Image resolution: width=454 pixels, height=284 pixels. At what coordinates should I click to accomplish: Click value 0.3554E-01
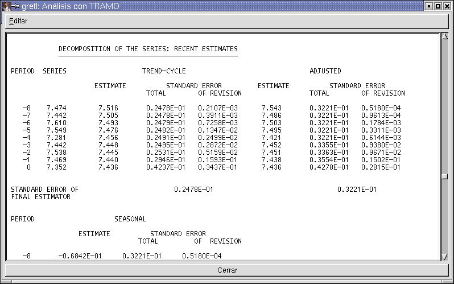(x=329, y=160)
